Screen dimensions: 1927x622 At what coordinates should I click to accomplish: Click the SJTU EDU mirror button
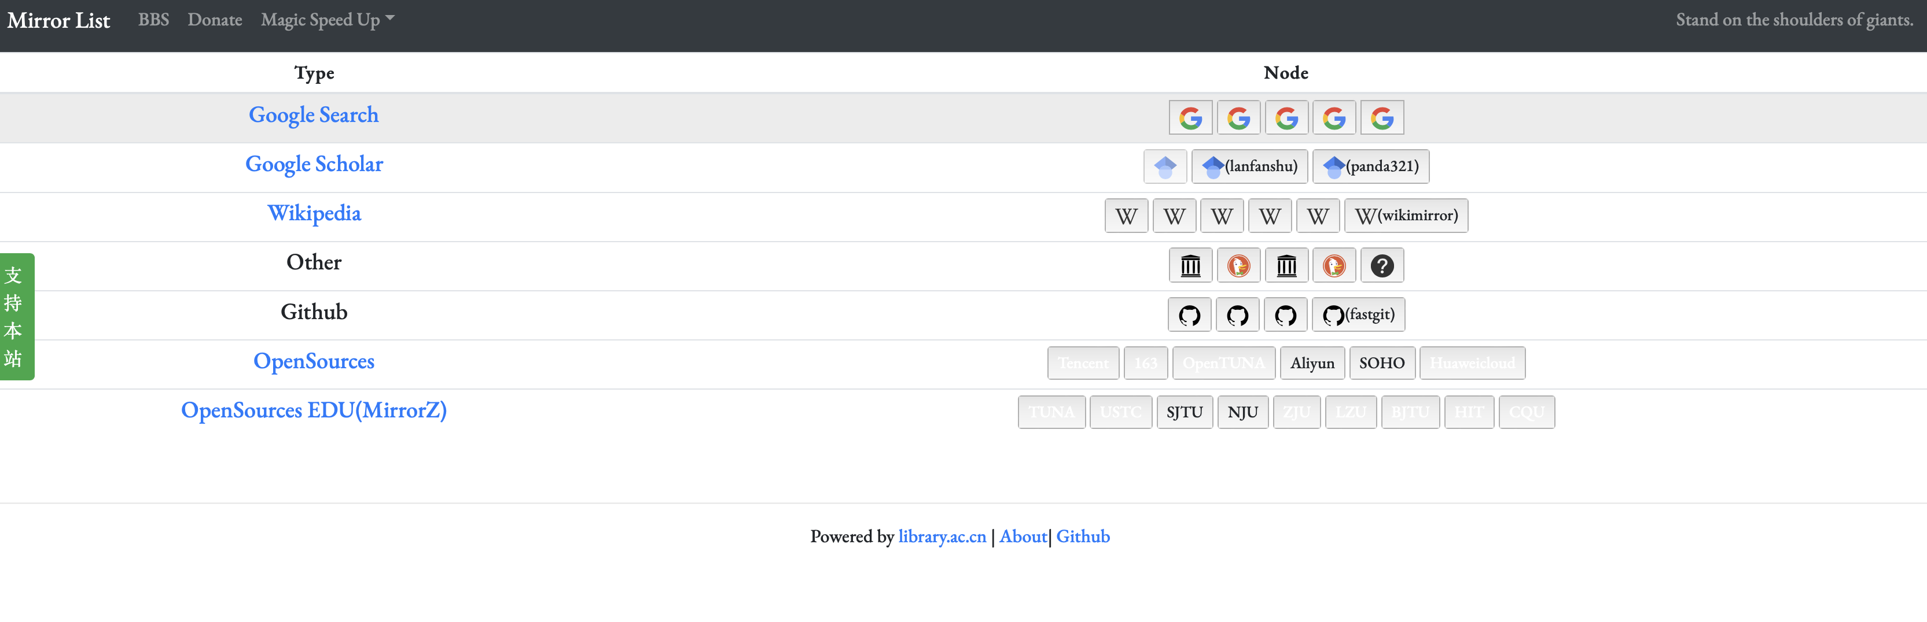(1184, 413)
